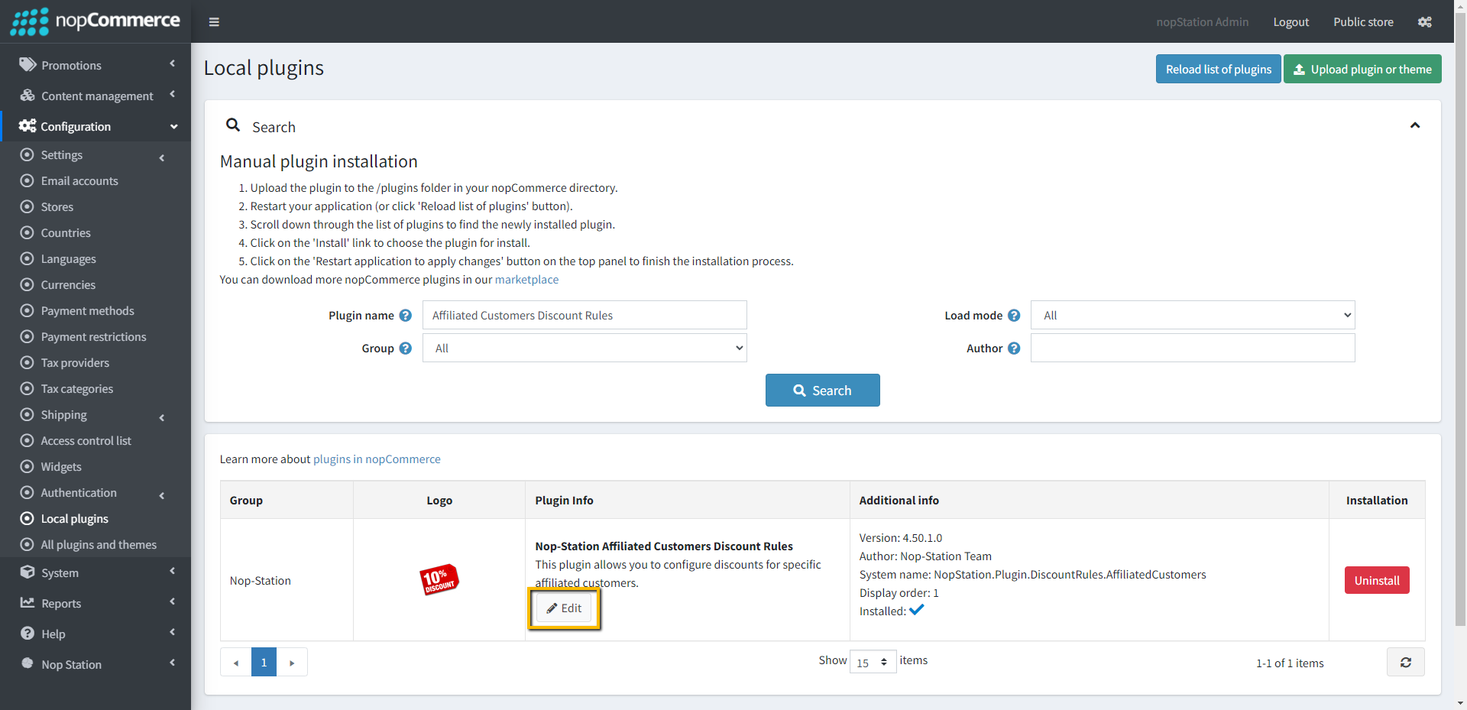Collapse the Search panel chevron
Image resolution: width=1467 pixels, height=710 pixels.
(1415, 125)
